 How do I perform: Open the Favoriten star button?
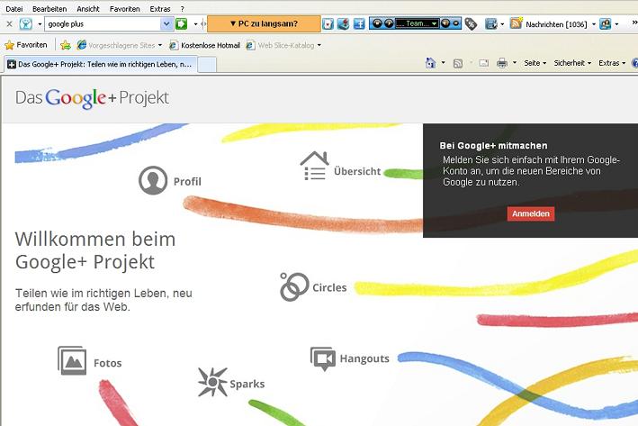[26, 45]
